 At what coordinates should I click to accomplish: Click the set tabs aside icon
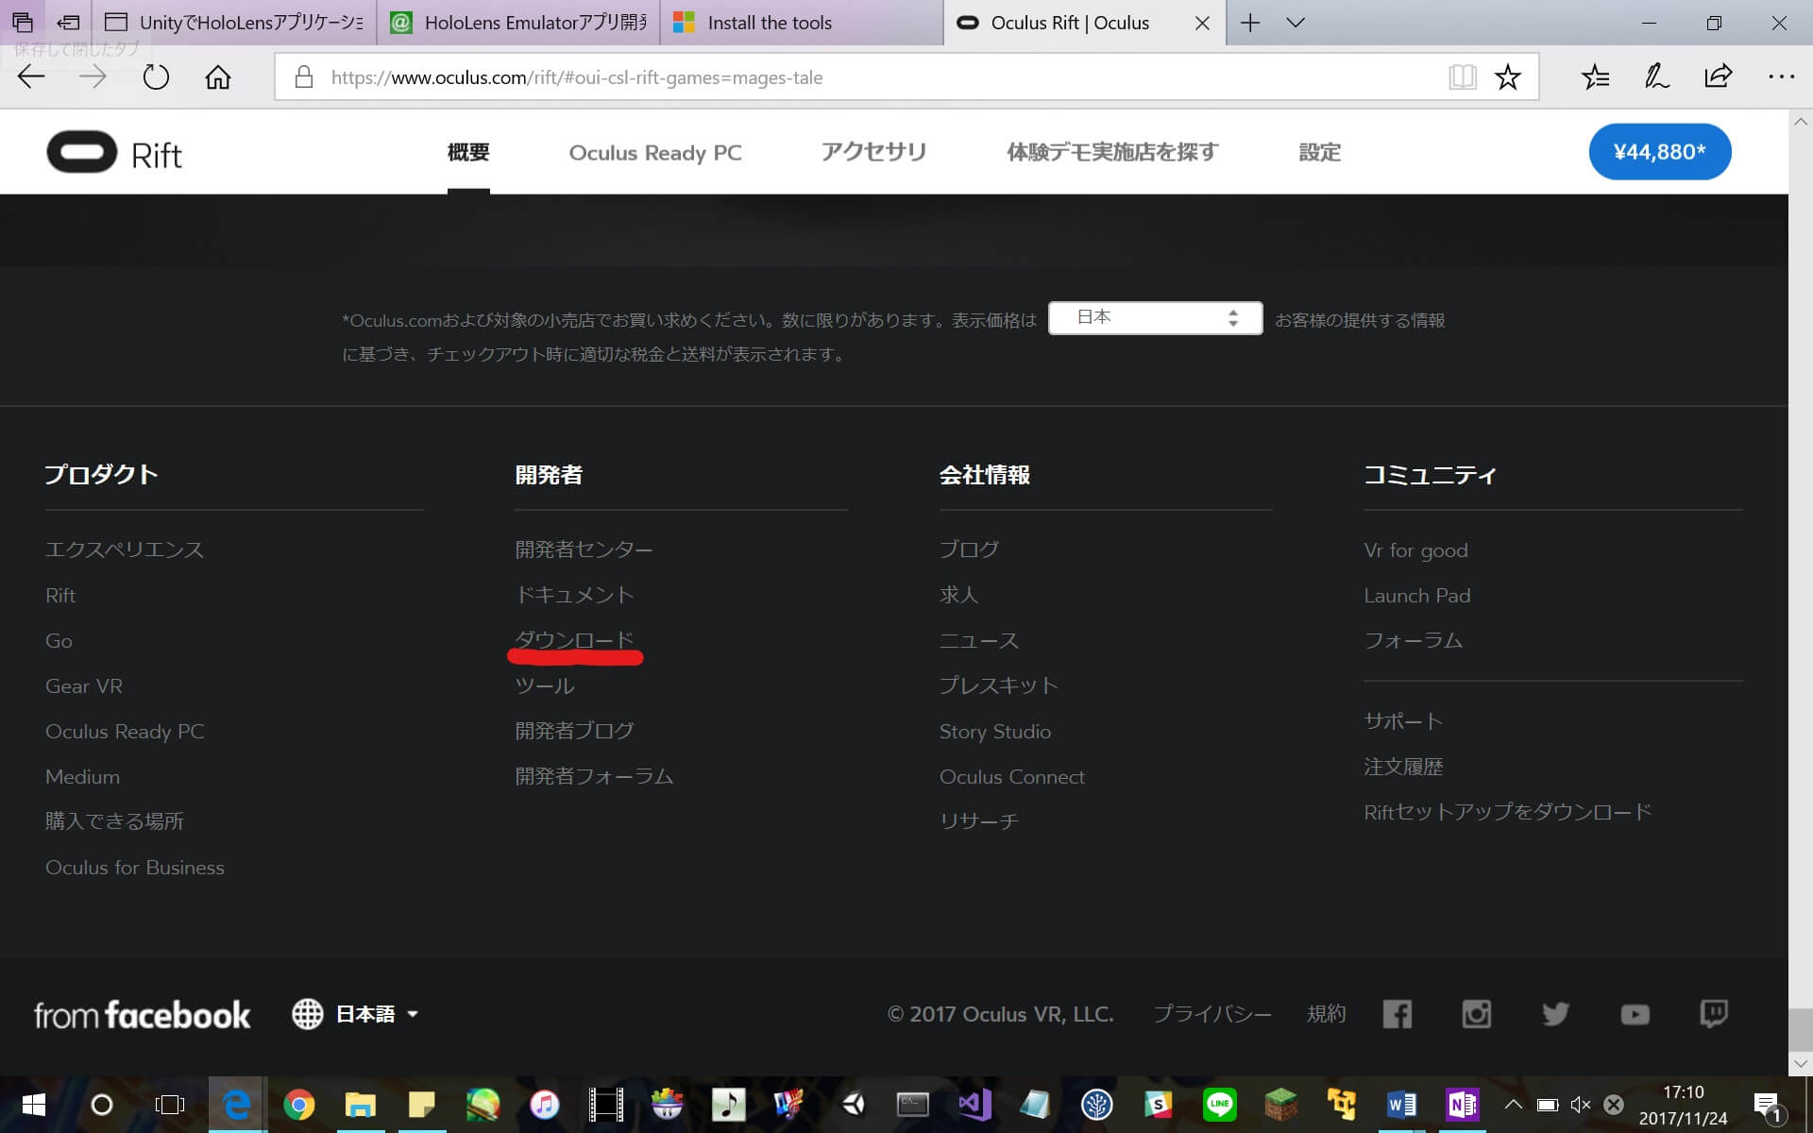tap(68, 23)
